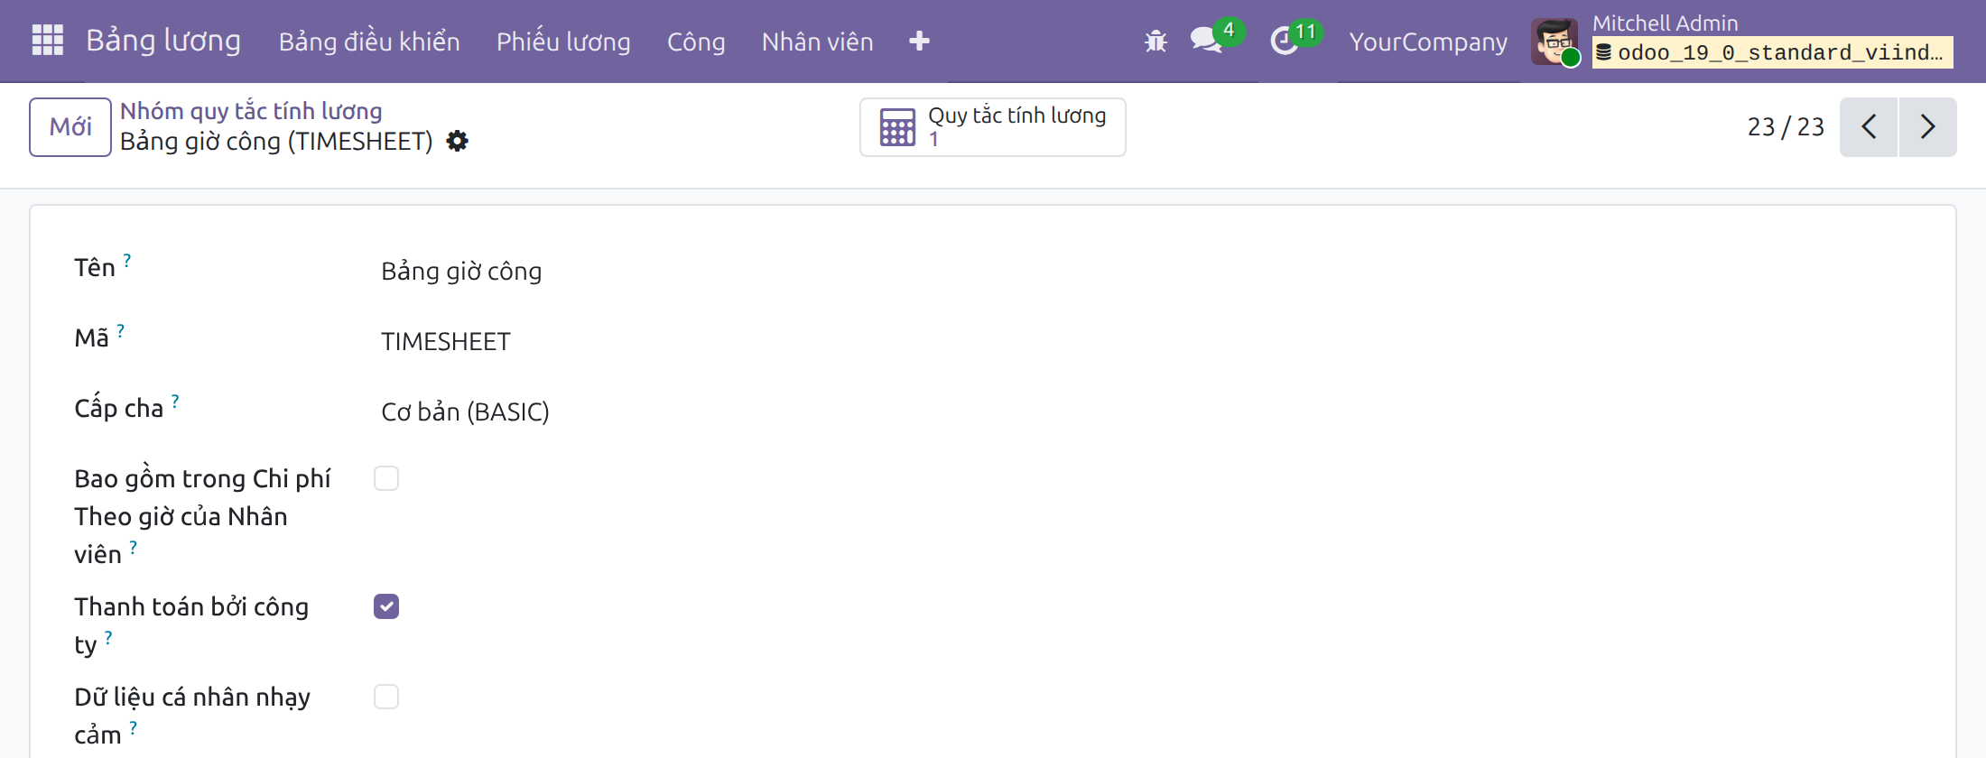Image resolution: width=1986 pixels, height=758 pixels.
Task: Toggle 'Bao gồm trong Chi phí' checkbox
Action: [386, 478]
